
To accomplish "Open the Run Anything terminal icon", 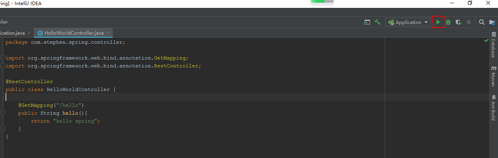I will tap(367, 22).
